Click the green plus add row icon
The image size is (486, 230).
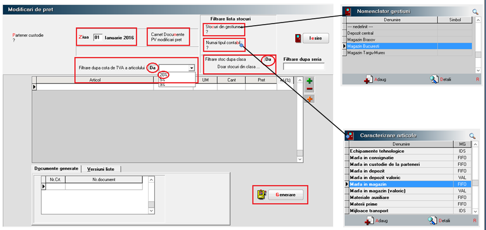pyautogui.click(x=310, y=80)
